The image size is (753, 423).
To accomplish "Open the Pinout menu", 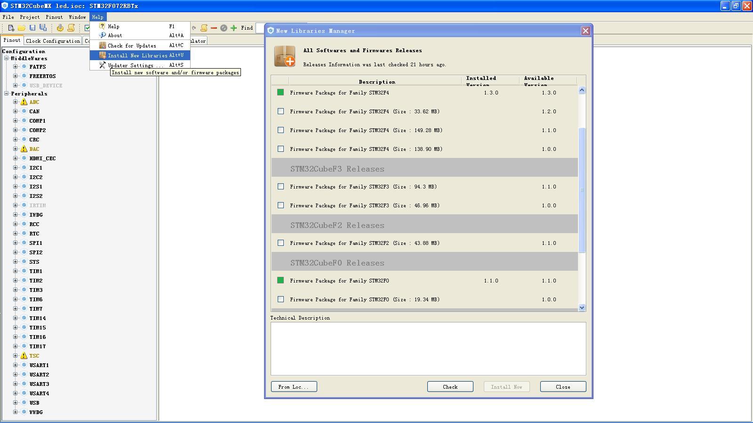I will 54,17.
